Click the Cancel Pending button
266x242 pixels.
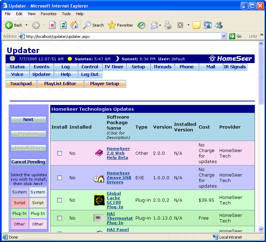coord(28,162)
